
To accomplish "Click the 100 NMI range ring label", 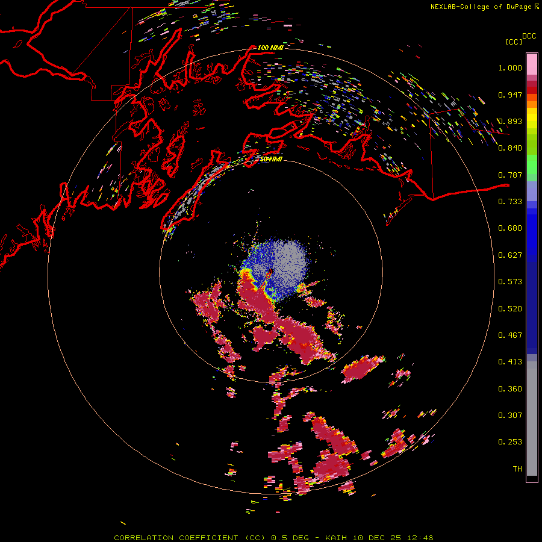I will pos(270,48).
